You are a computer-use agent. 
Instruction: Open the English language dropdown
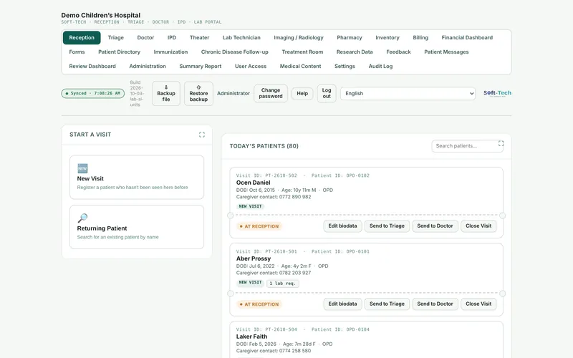pos(408,94)
